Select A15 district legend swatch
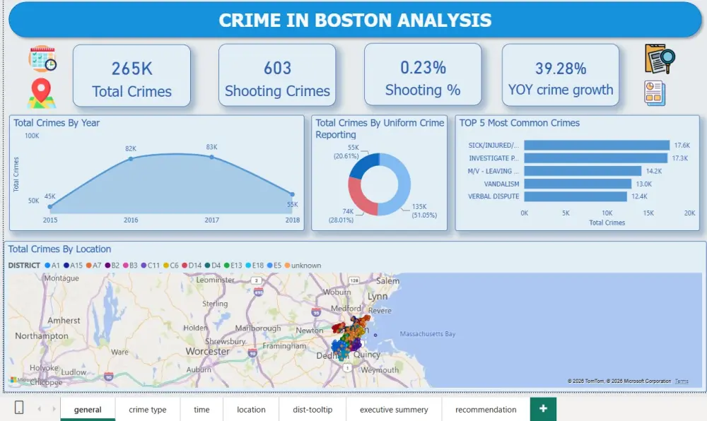Screen dimensions: 707x421 pos(66,266)
